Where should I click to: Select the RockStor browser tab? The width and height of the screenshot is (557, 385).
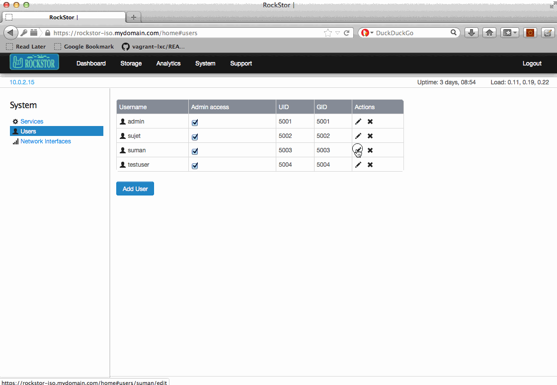click(x=64, y=17)
